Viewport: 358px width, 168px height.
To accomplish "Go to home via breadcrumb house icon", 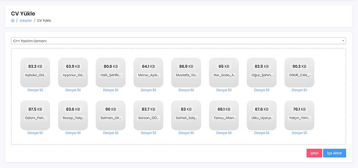I will pos(13,20).
